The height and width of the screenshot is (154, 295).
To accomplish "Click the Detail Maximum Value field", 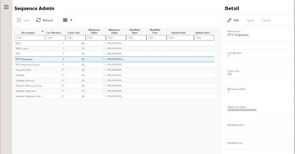I will [x=257, y=109].
